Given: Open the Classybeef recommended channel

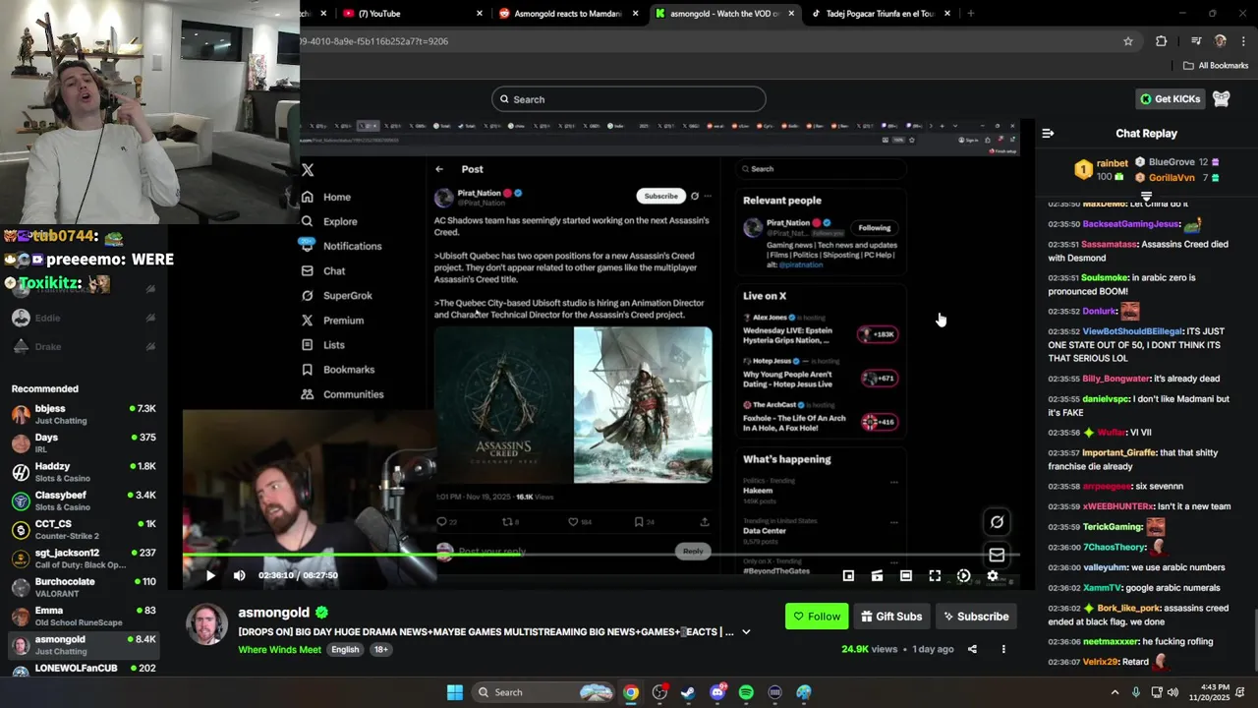Looking at the screenshot, I should coord(84,501).
